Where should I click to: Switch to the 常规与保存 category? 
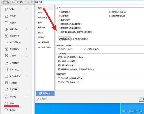point(43,18)
